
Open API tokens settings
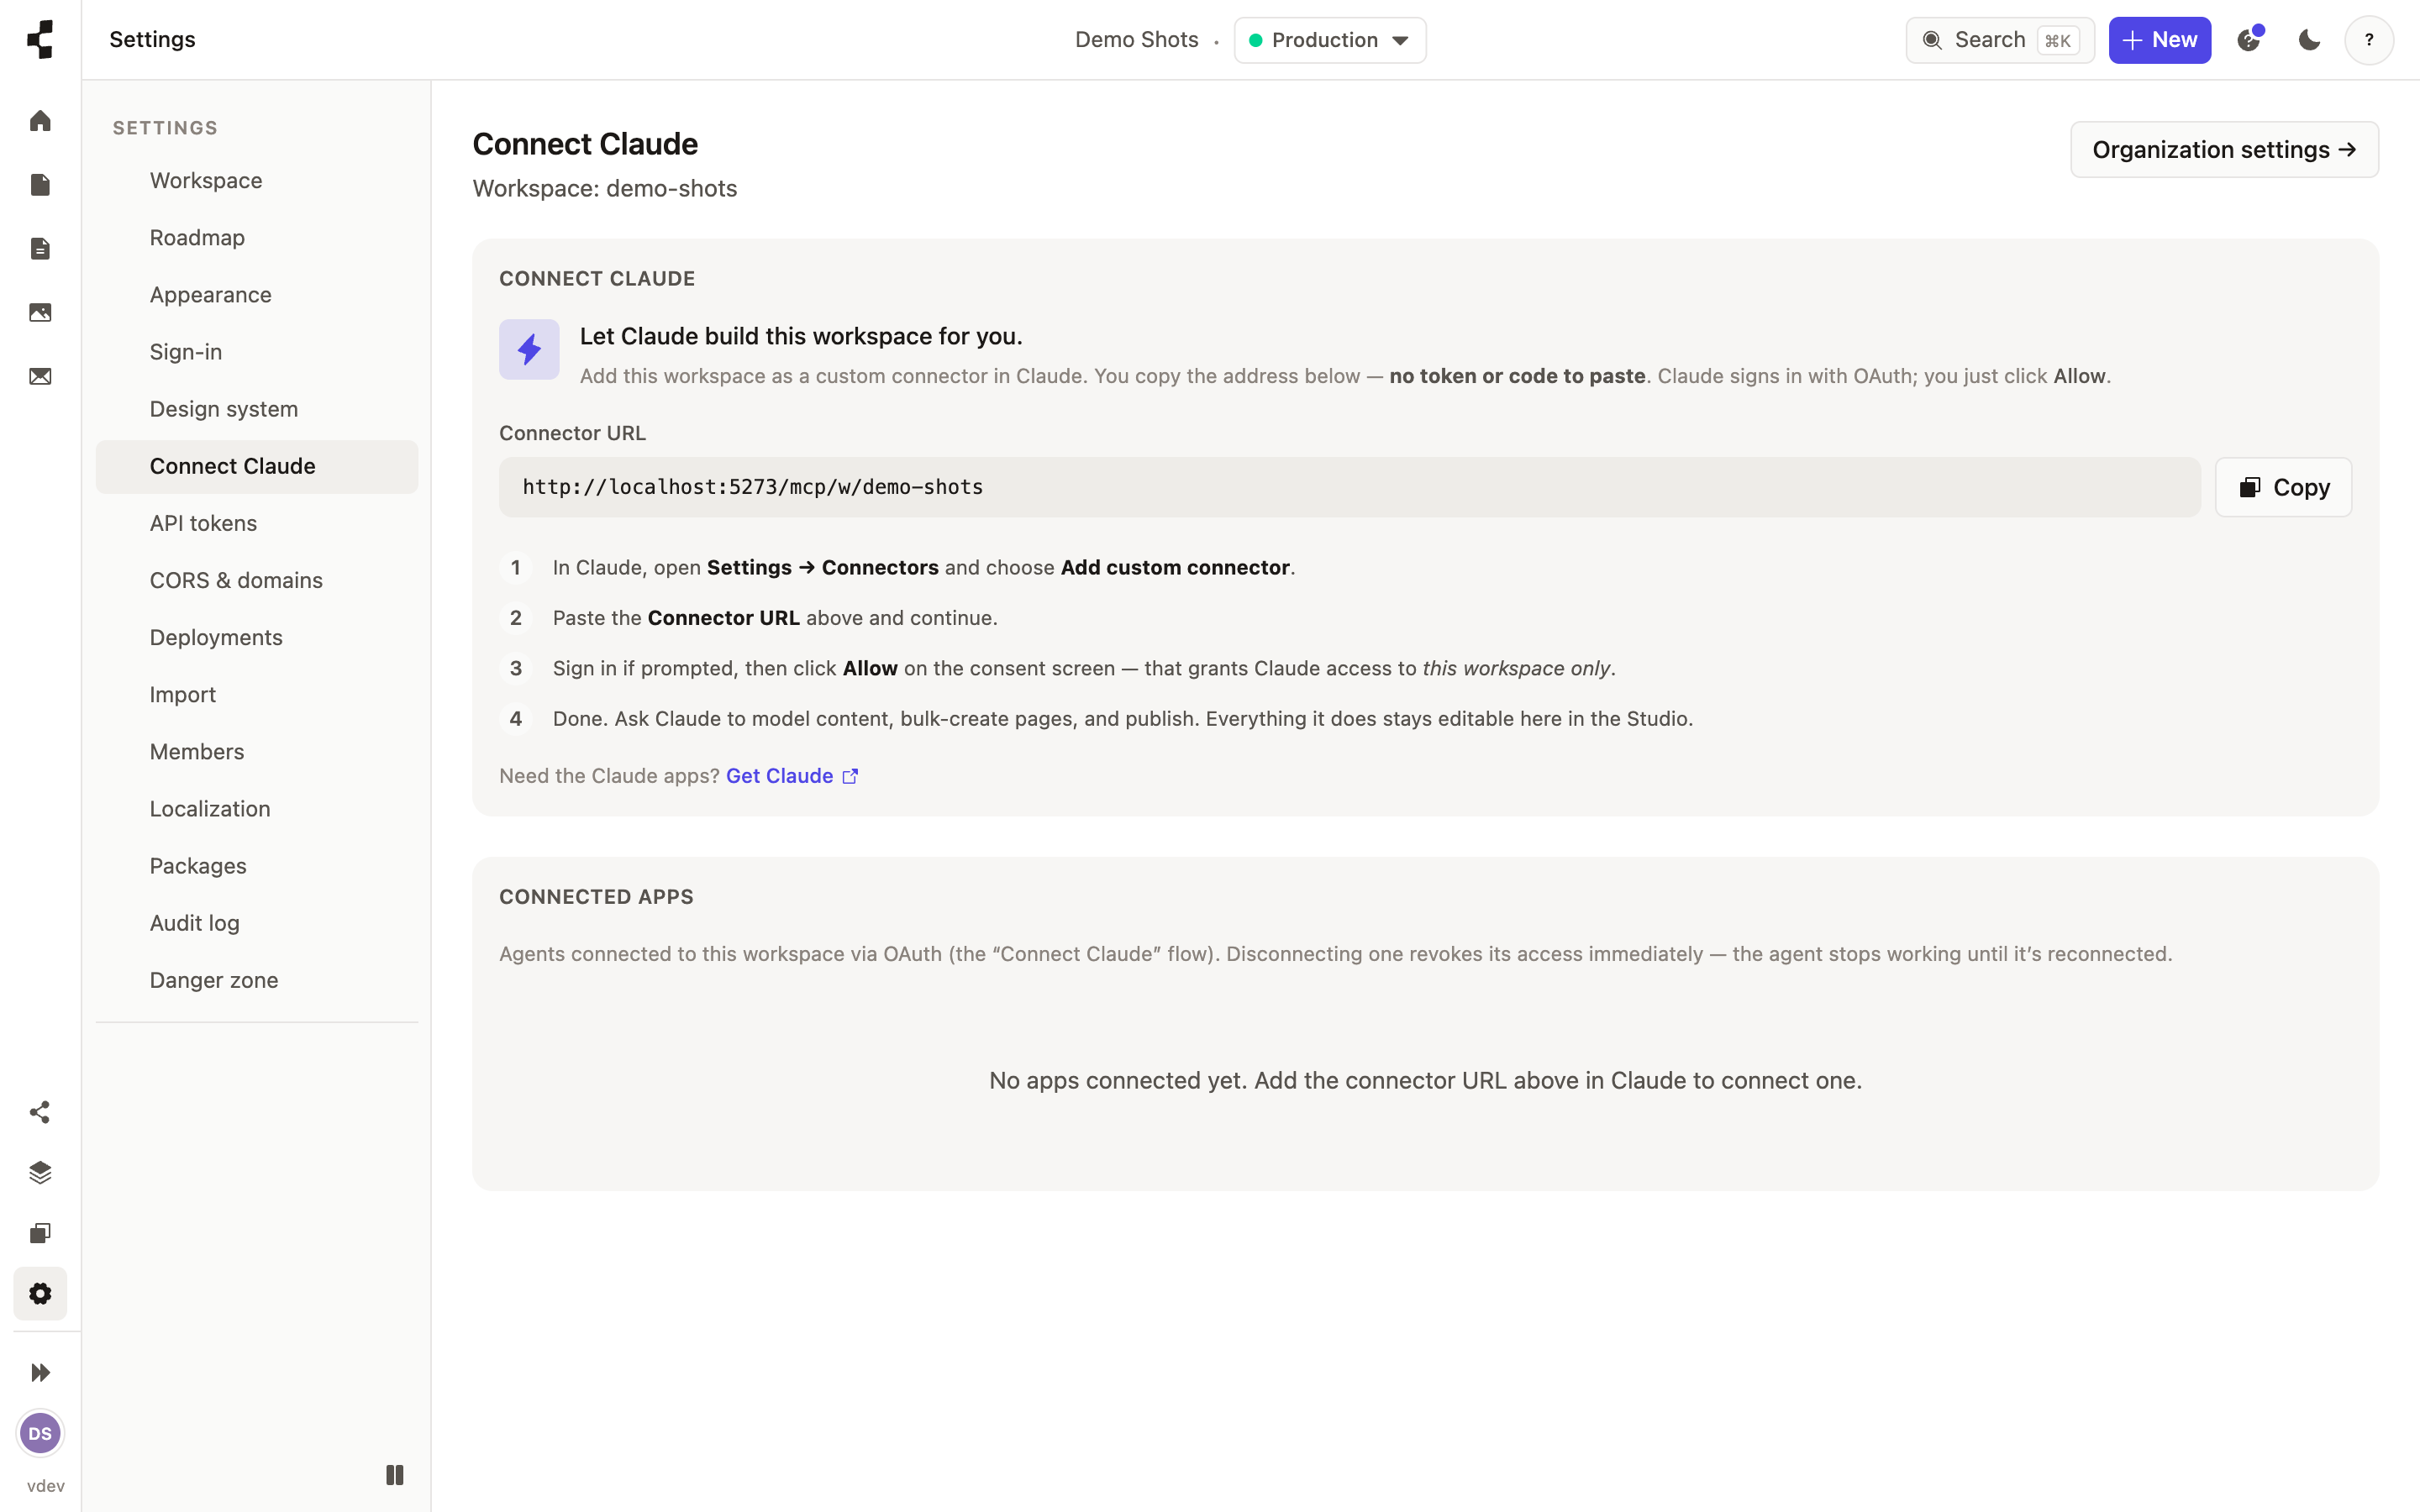click(257, 523)
